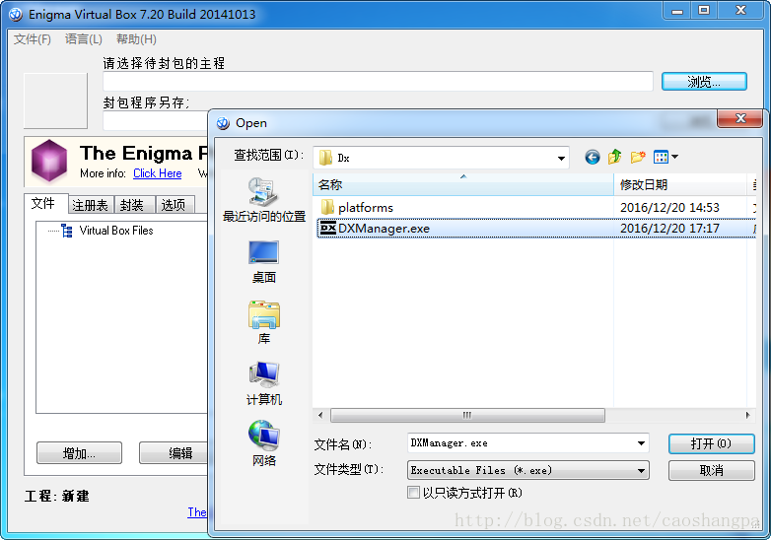Open the 语言(L) menu
771x540 pixels.
pos(84,39)
